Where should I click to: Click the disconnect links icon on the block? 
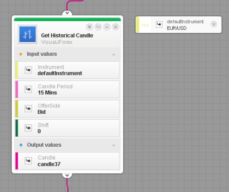pos(98,27)
